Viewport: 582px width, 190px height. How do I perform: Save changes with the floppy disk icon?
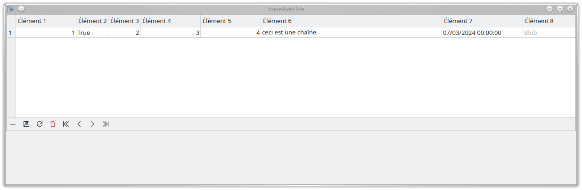(x=26, y=124)
